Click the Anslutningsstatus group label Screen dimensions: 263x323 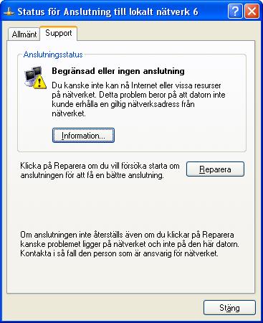(53, 55)
